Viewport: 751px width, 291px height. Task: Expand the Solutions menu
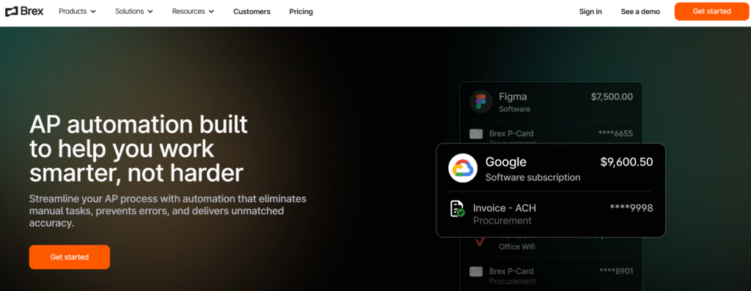[134, 11]
